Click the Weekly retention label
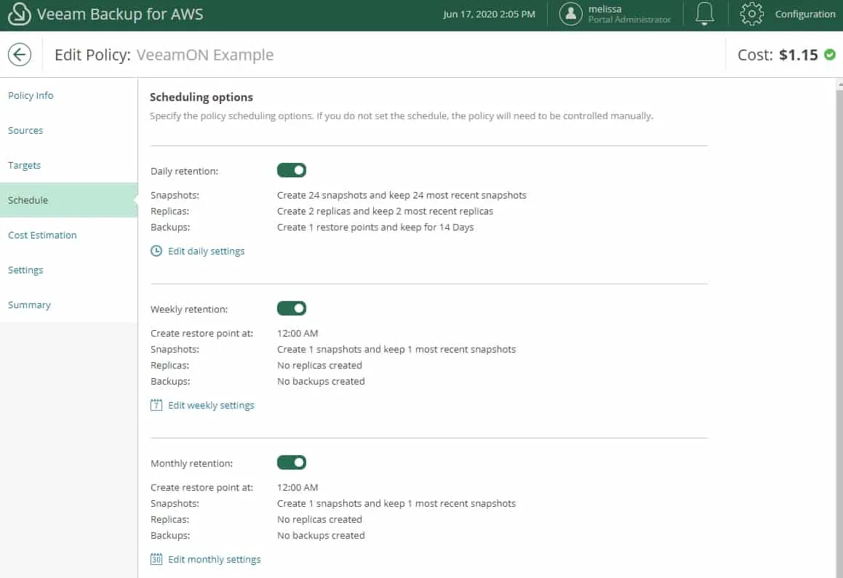 click(189, 310)
